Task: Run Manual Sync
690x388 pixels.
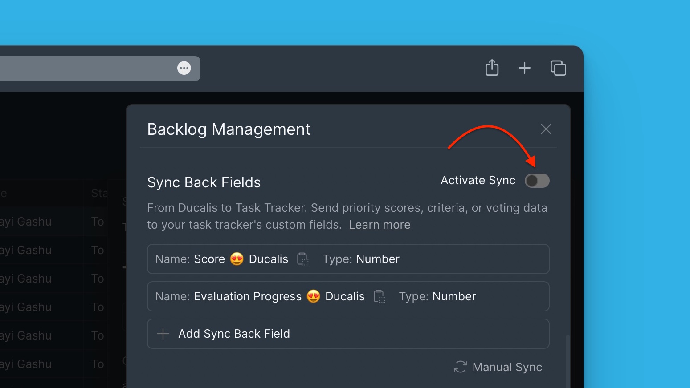Action: 498,367
